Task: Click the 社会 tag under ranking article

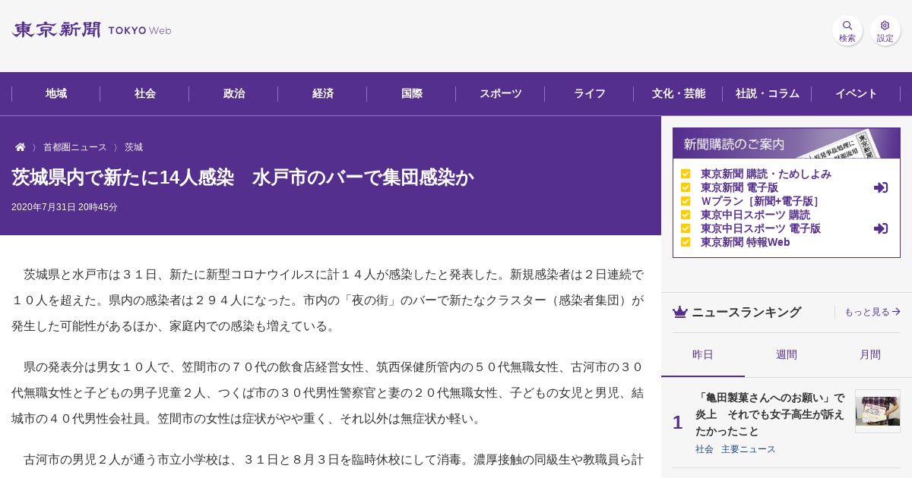Action: click(705, 449)
